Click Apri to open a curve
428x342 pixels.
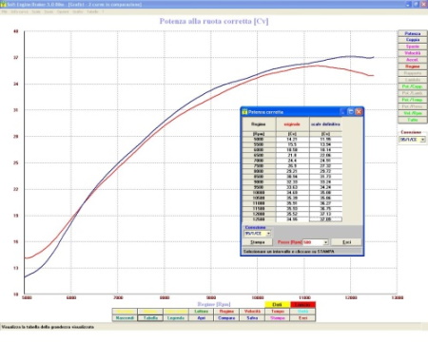tap(201, 318)
